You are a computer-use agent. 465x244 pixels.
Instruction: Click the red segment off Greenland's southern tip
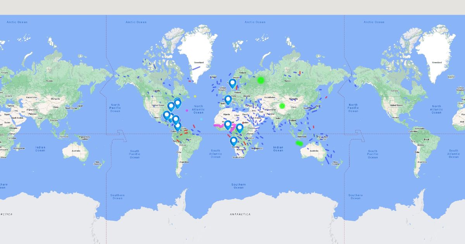point(189,81)
